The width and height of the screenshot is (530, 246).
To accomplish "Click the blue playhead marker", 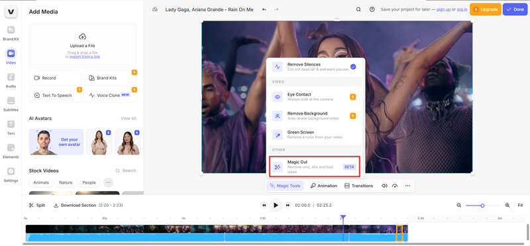I will tap(343, 217).
